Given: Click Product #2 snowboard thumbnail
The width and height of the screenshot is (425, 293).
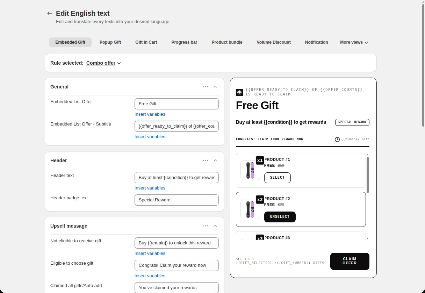Looking at the screenshot, I should tap(250, 209).
